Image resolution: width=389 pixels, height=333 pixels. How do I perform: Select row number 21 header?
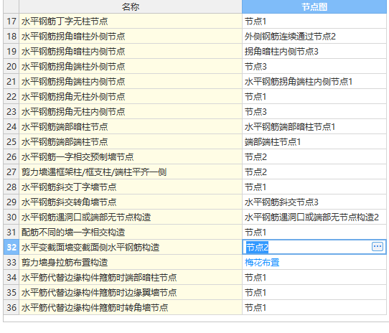[11, 82]
